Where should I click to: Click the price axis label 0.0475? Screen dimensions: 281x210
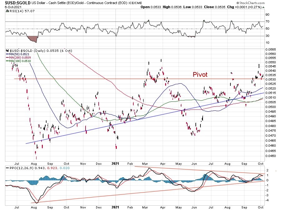point(271,131)
